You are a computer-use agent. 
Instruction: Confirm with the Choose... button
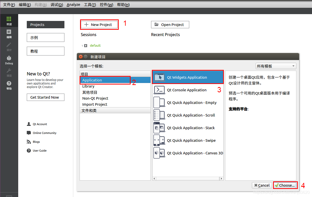[x=285, y=185]
